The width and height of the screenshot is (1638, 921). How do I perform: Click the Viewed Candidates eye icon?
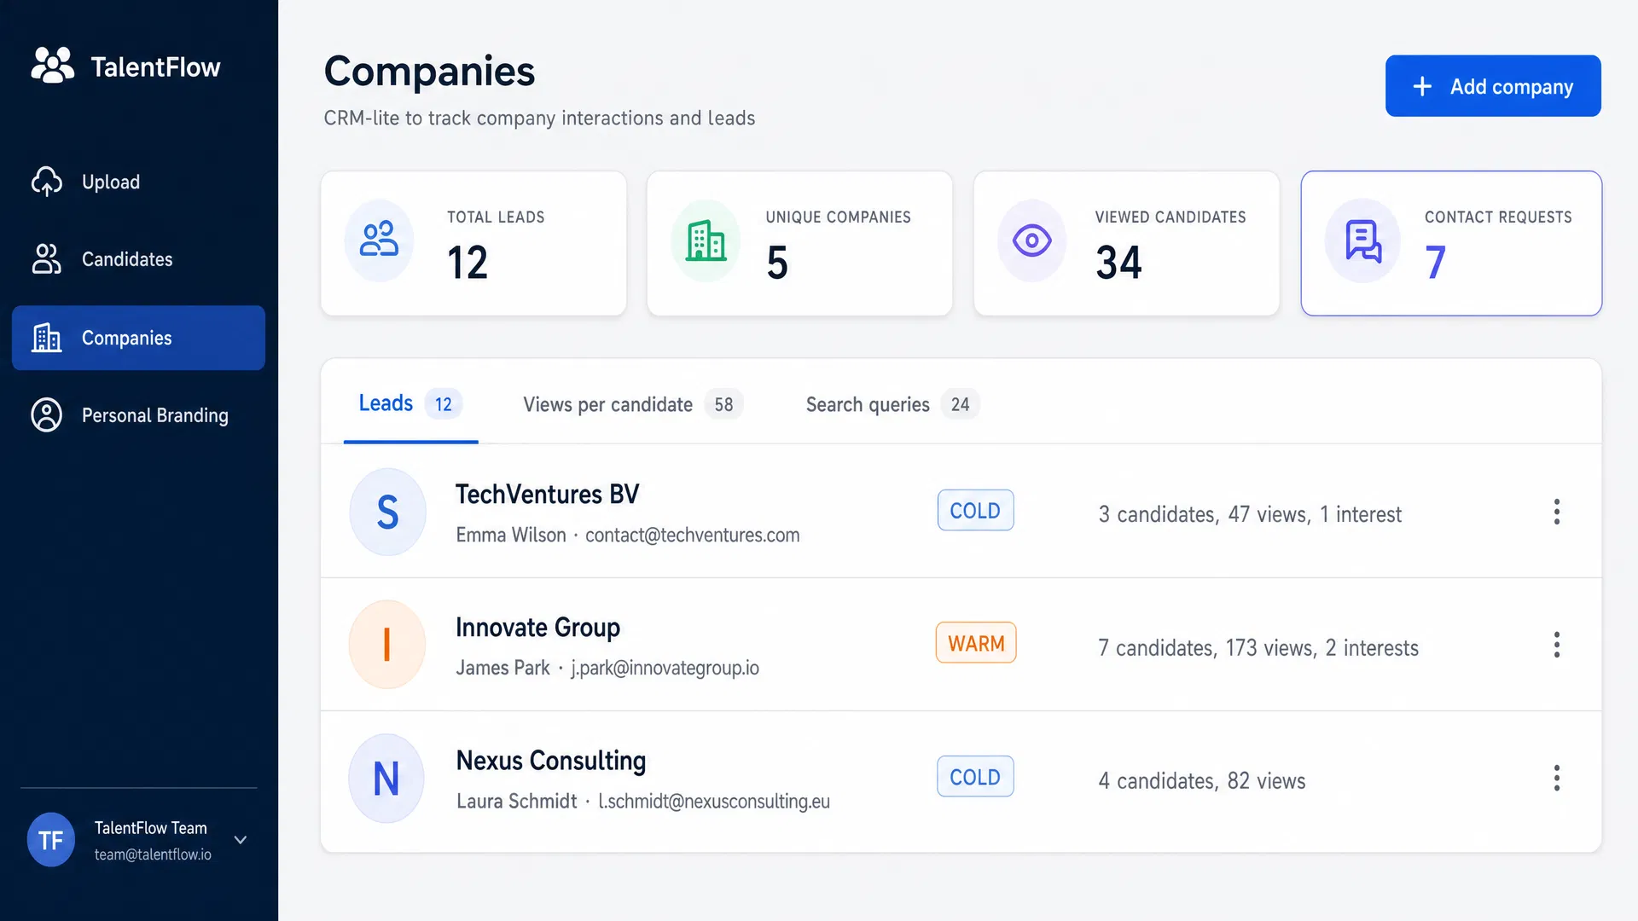[1032, 240]
